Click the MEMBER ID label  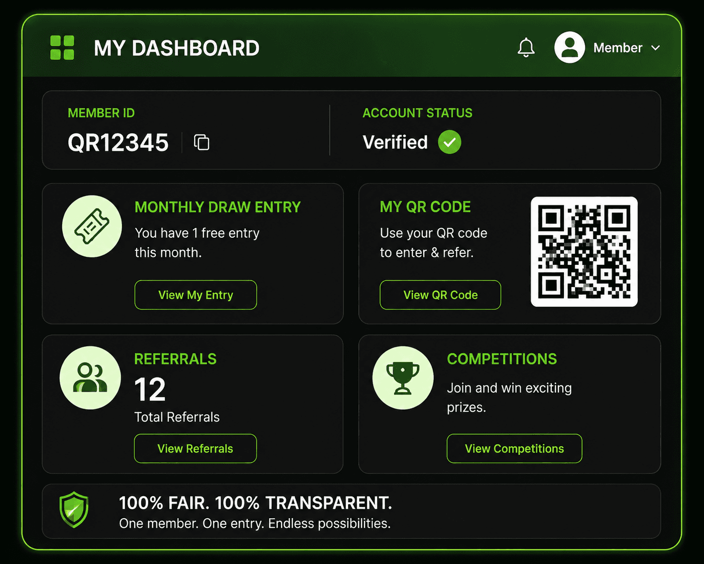(101, 113)
